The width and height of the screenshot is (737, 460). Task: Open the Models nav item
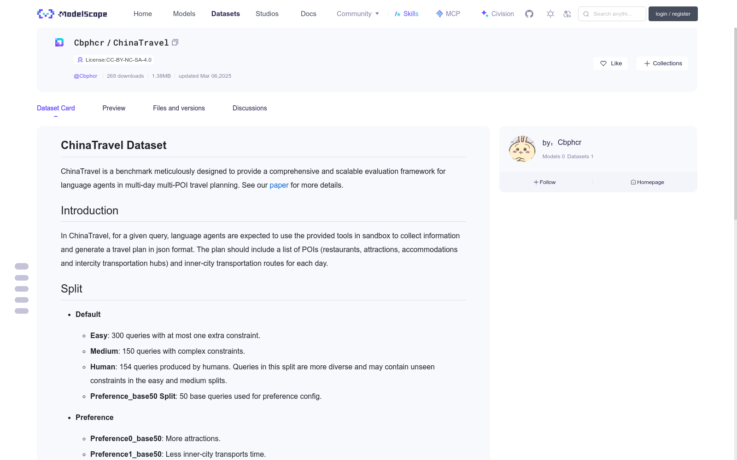pyautogui.click(x=184, y=14)
